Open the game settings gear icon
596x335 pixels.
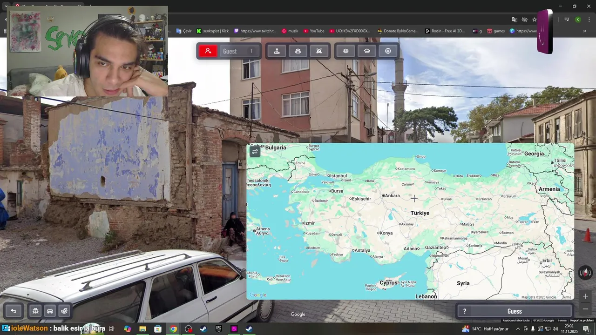388,51
